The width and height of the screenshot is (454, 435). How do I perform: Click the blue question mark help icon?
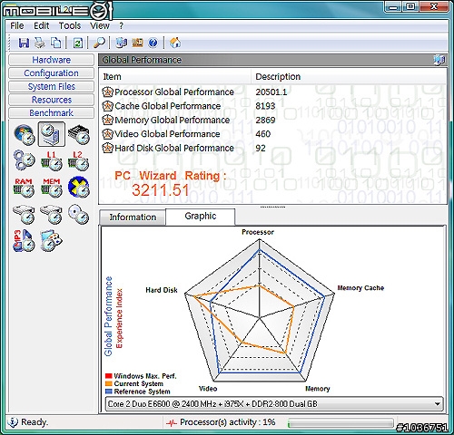pos(153,43)
